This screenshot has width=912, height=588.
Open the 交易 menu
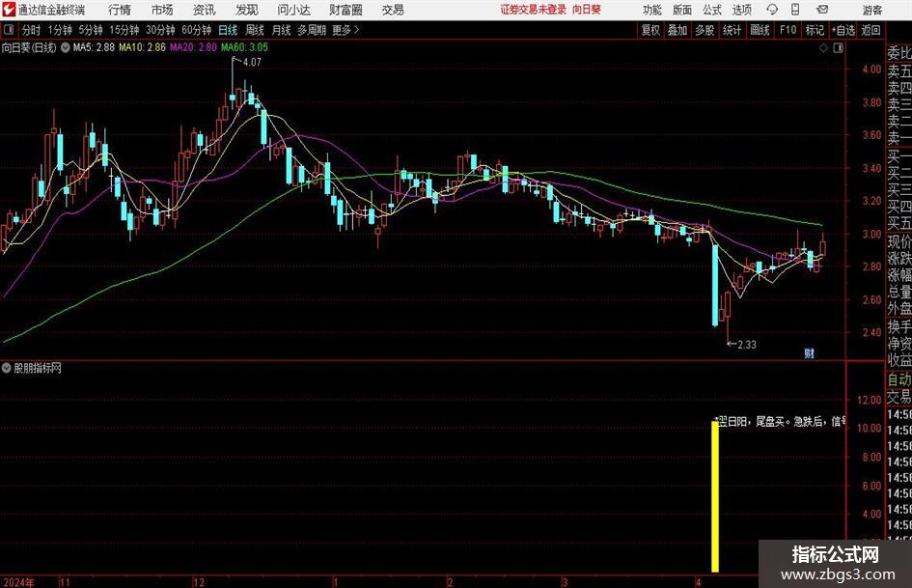point(393,10)
